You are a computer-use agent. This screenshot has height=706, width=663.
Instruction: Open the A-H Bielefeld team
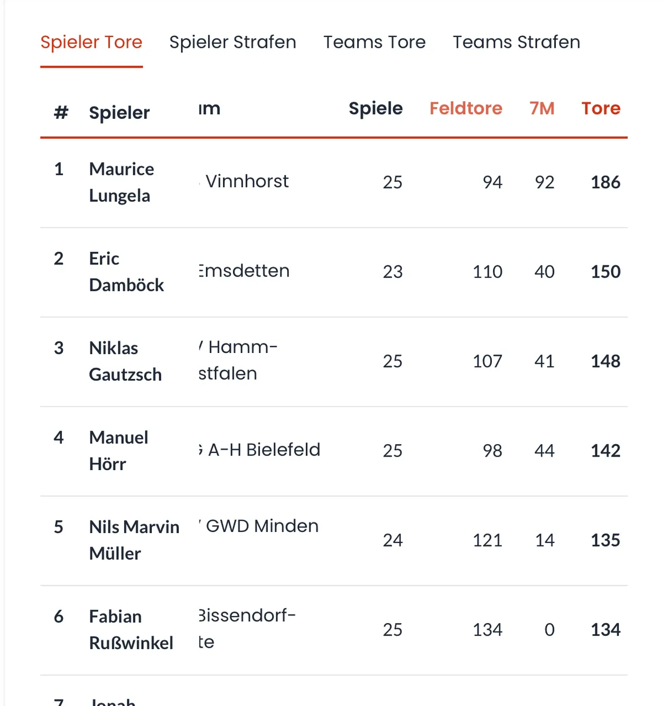click(264, 449)
